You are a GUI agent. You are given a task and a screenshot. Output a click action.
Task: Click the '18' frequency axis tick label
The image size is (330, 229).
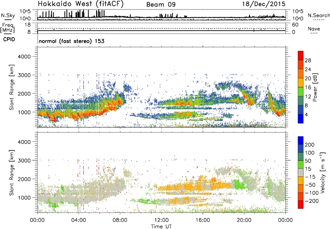[x=28, y=25]
